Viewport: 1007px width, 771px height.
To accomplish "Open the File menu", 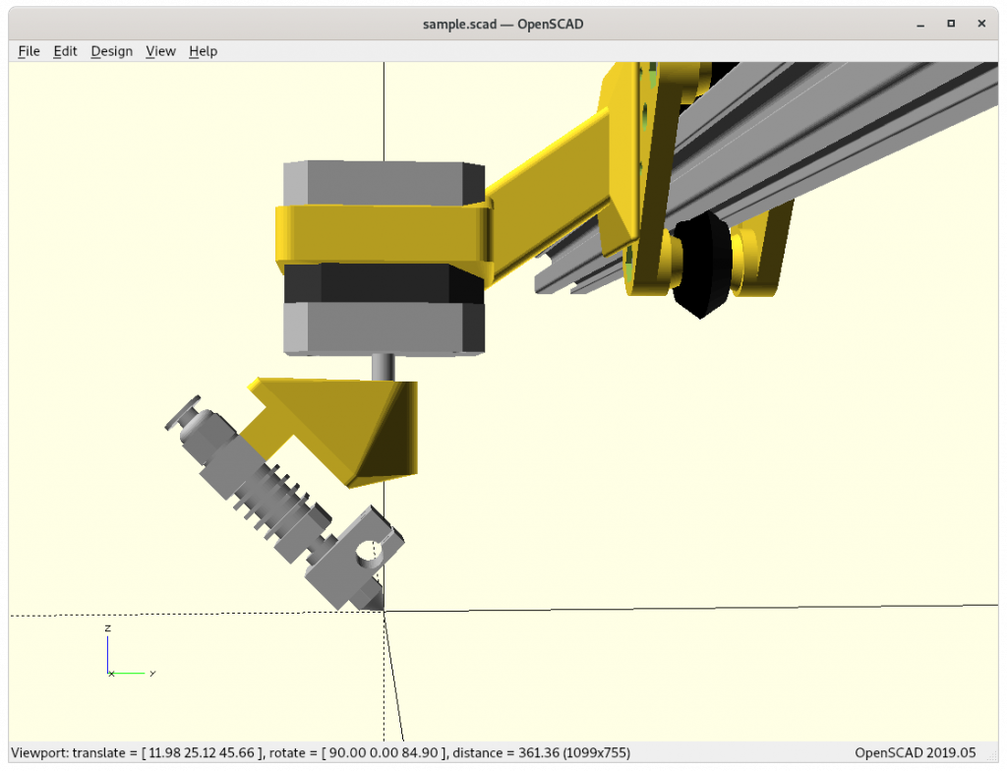I will tap(29, 51).
